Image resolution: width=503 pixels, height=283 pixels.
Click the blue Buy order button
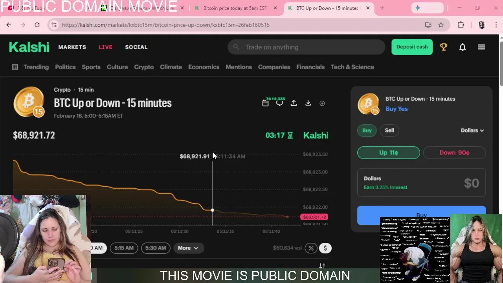pos(421,215)
